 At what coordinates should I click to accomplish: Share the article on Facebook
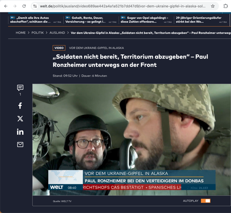click(x=20, y=106)
